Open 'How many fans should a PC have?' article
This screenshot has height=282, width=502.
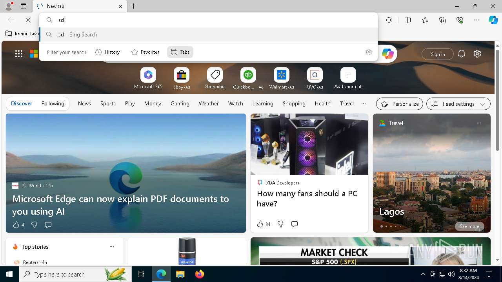click(307, 199)
